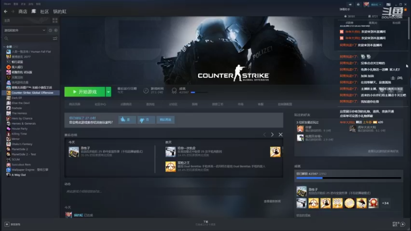Show previous post-game summary page
The height and width of the screenshot is (231, 411).
[265, 134]
